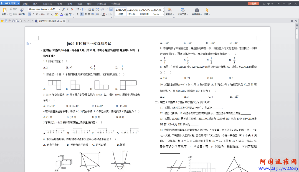Click the new tab plus button
This screenshot has height=172, width=299.
69,21
